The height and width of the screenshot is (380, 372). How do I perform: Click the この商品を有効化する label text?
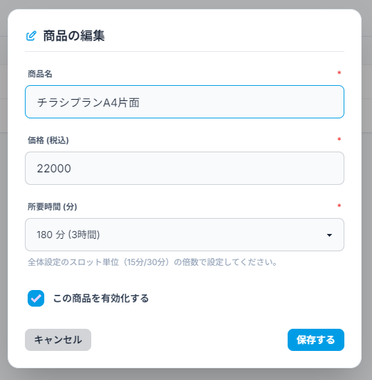pyautogui.click(x=101, y=298)
